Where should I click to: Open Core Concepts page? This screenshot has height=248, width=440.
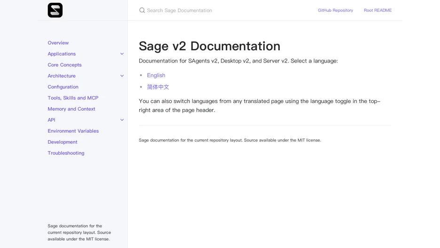click(64, 65)
